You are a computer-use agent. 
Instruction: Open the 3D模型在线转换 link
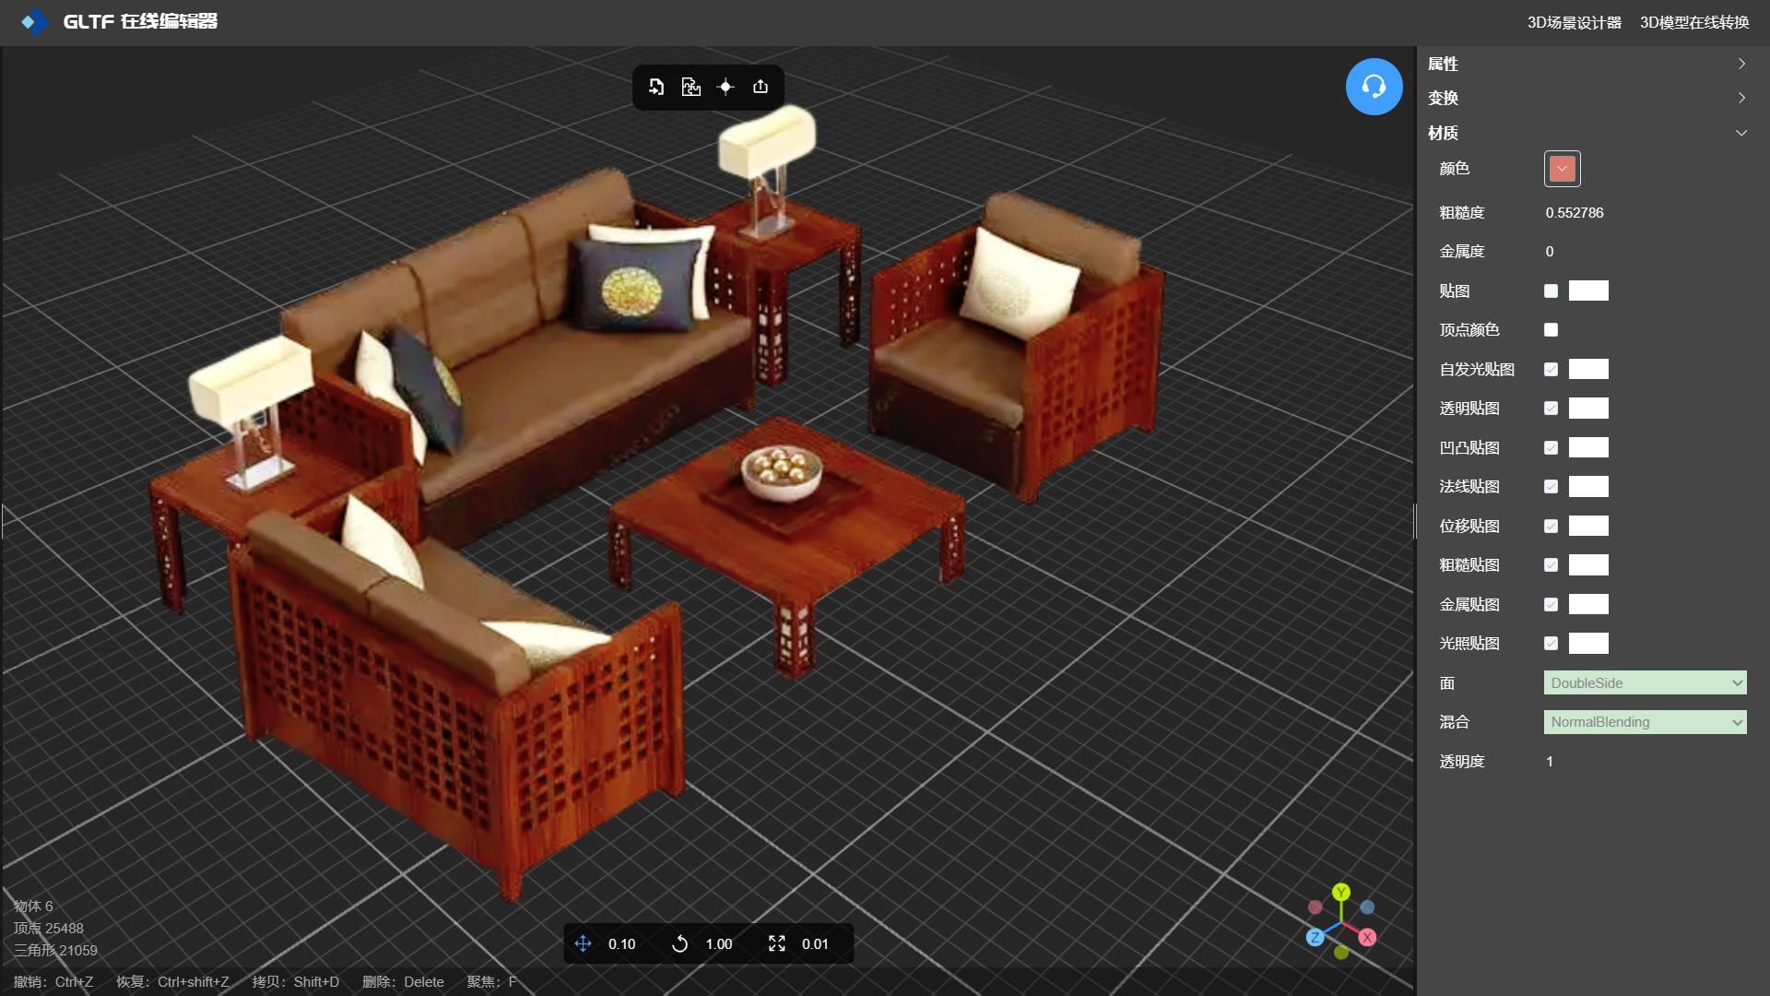(x=1694, y=22)
